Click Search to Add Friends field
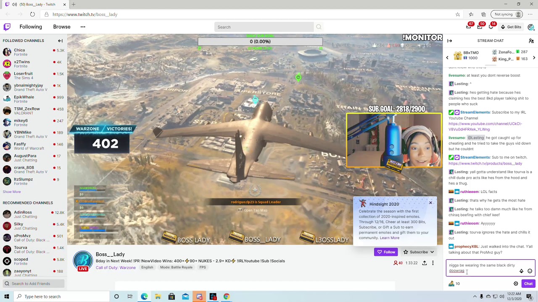 [34, 284]
